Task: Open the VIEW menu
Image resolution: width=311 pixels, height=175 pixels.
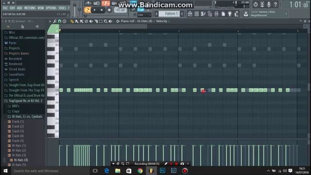Action: click(41, 8)
